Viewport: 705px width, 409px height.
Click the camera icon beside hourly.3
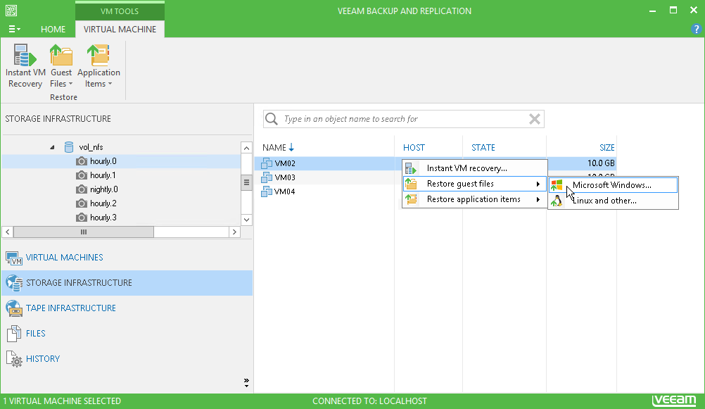pyautogui.click(x=82, y=218)
